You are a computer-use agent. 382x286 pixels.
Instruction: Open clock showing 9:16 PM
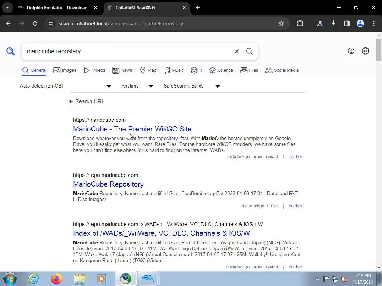click(x=363, y=279)
